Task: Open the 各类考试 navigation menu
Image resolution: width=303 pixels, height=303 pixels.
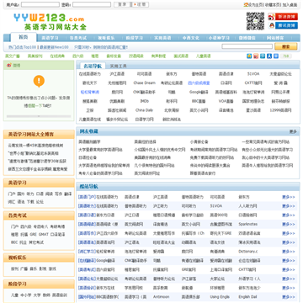Action: [x=78, y=38]
